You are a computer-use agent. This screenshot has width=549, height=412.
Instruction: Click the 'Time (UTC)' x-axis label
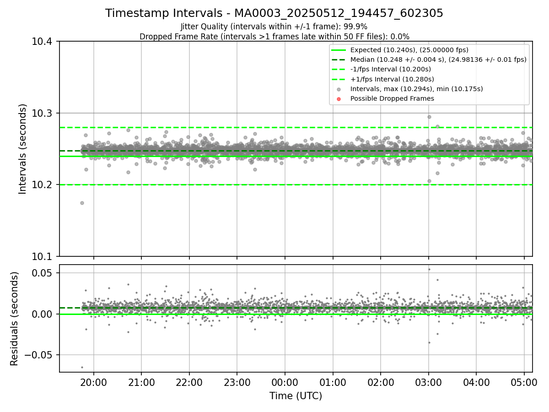(x=296, y=396)
